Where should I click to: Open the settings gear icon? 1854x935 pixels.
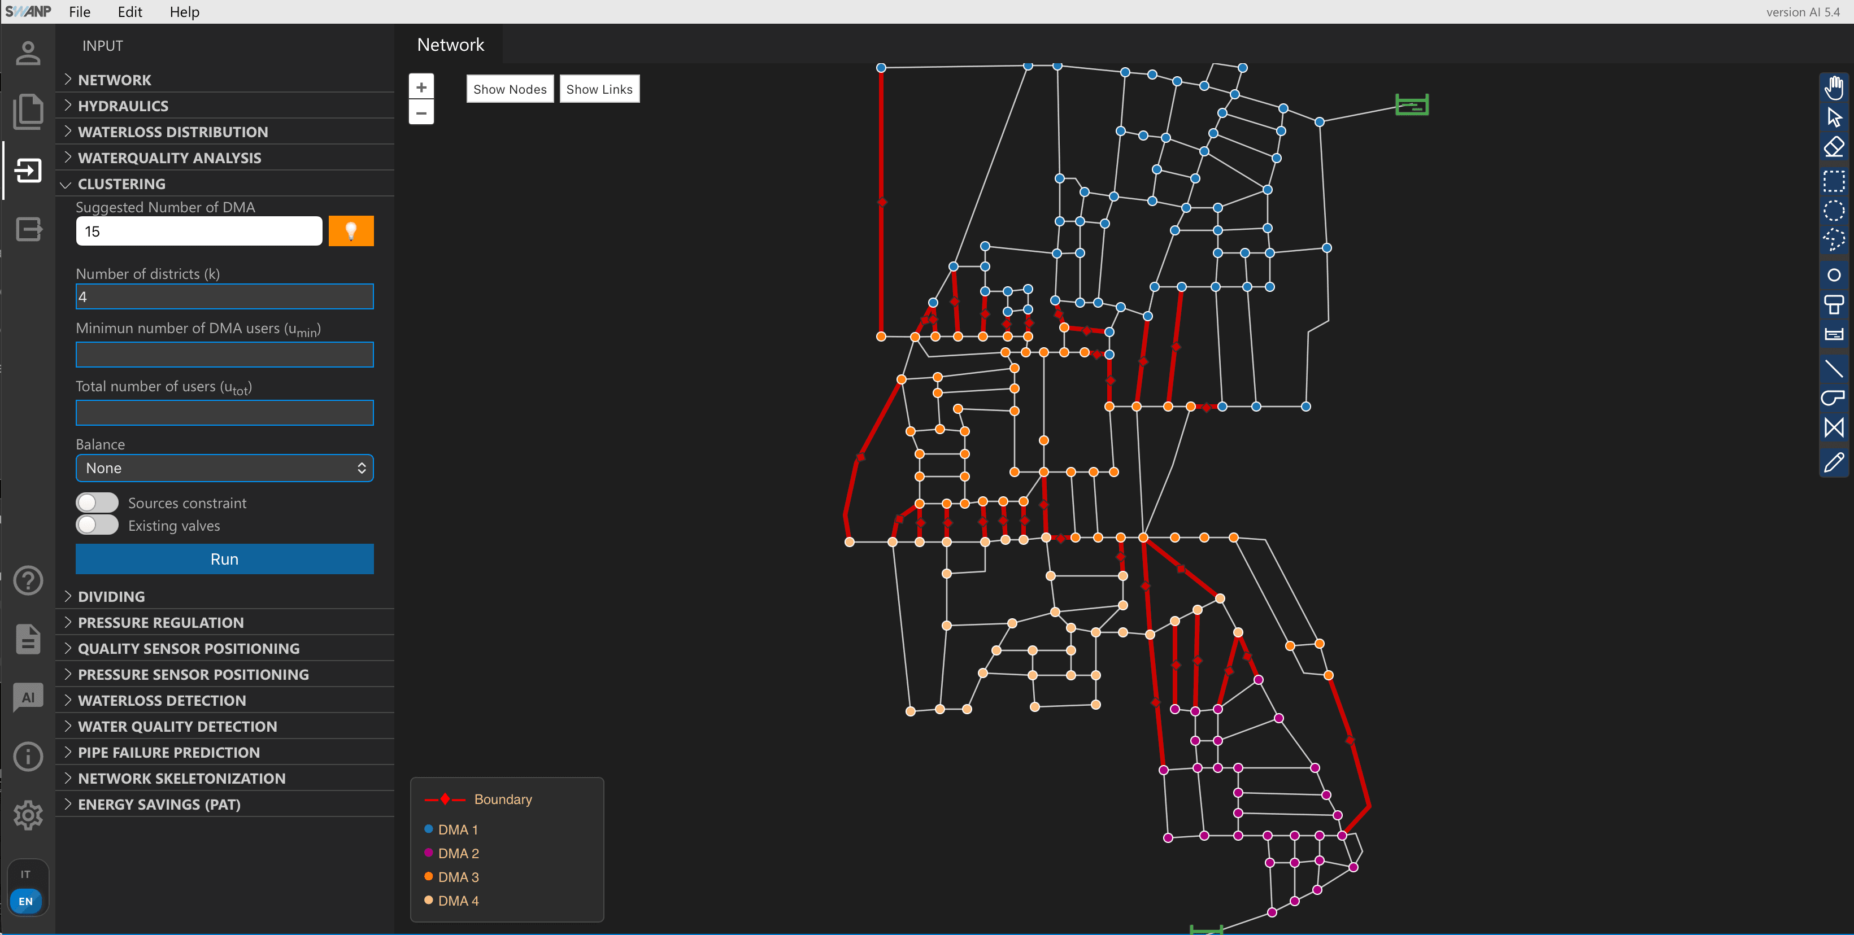pyautogui.click(x=28, y=815)
